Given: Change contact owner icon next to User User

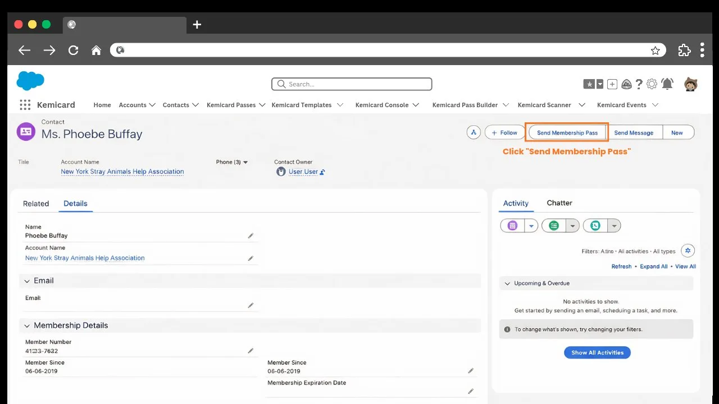Looking at the screenshot, I should coord(322,172).
